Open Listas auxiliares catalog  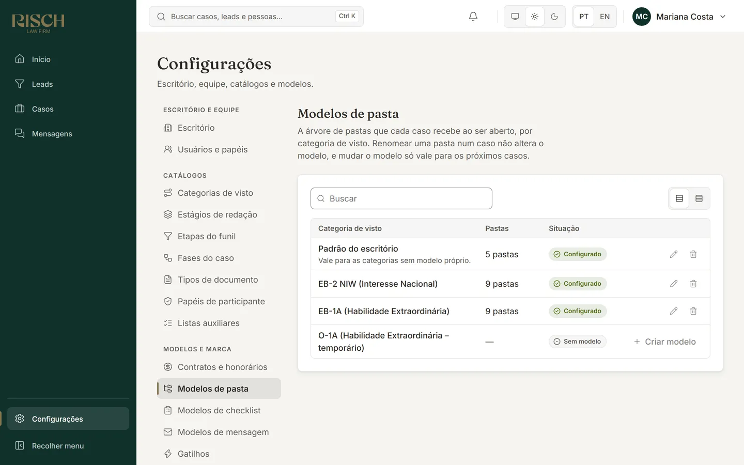[219, 323]
